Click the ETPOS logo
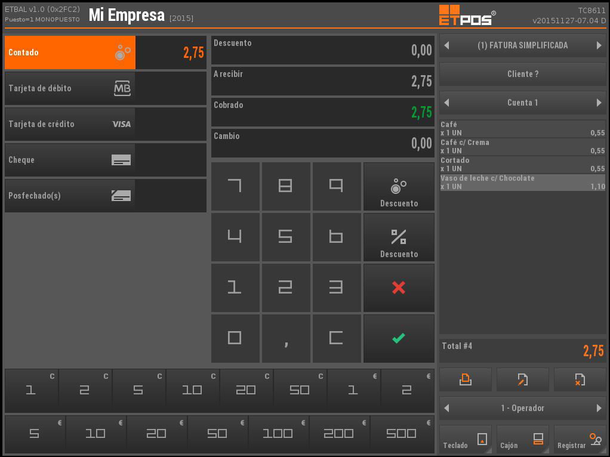Image resolution: width=610 pixels, height=457 pixels. pos(467,15)
